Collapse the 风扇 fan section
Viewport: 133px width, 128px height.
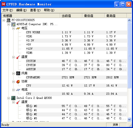point(13,73)
